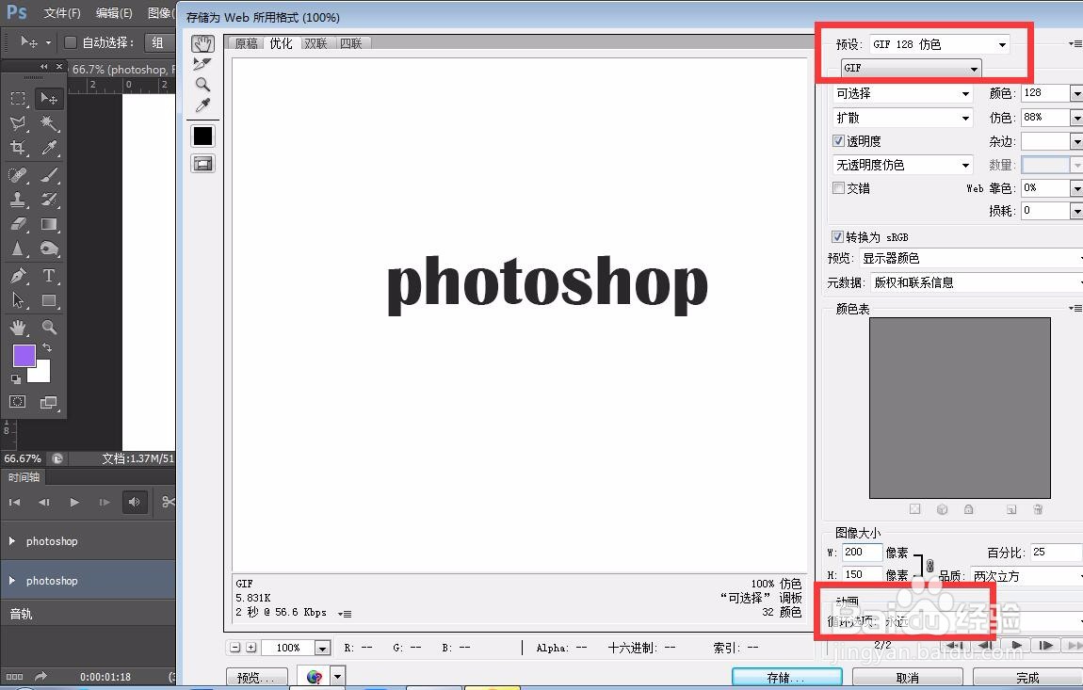Select the Magic Wand tool in toolbox
Image resolution: width=1083 pixels, height=690 pixels.
(x=48, y=123)
